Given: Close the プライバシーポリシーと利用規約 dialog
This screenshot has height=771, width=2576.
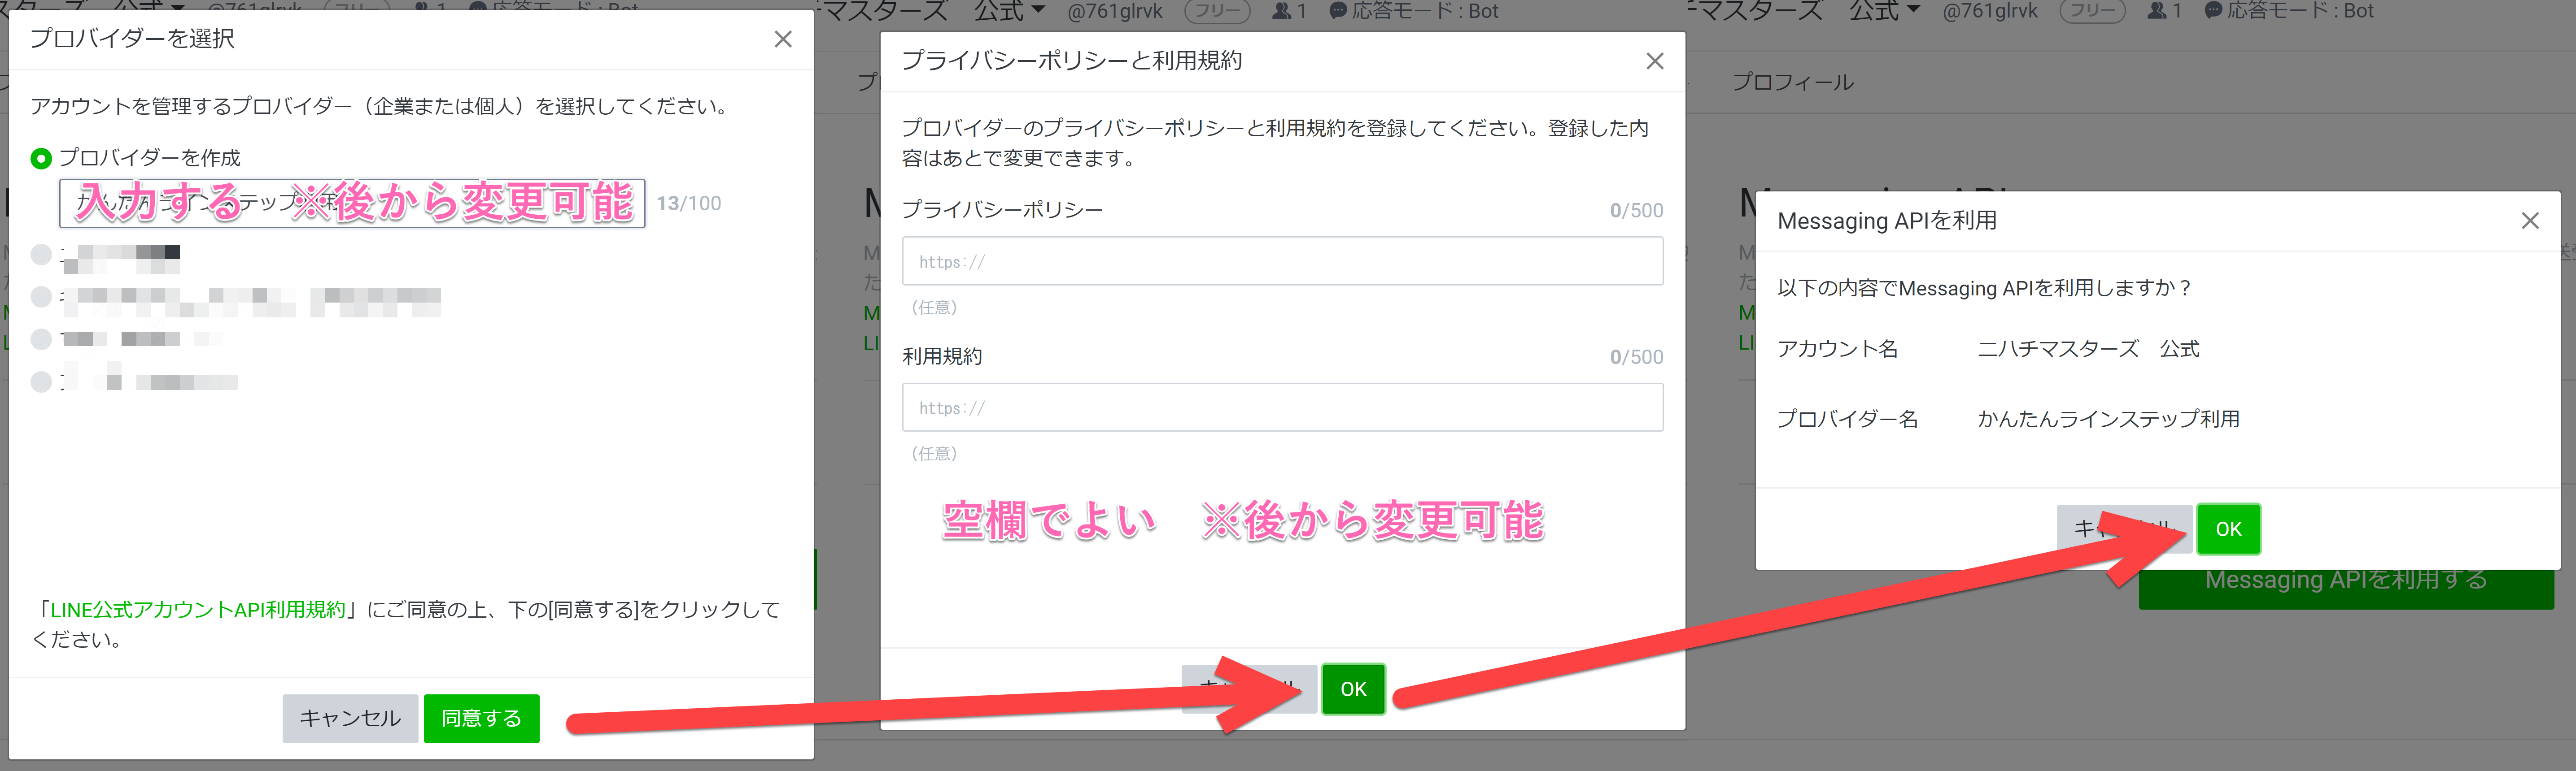Looking at the screenshot, I should coord(1655,61).
